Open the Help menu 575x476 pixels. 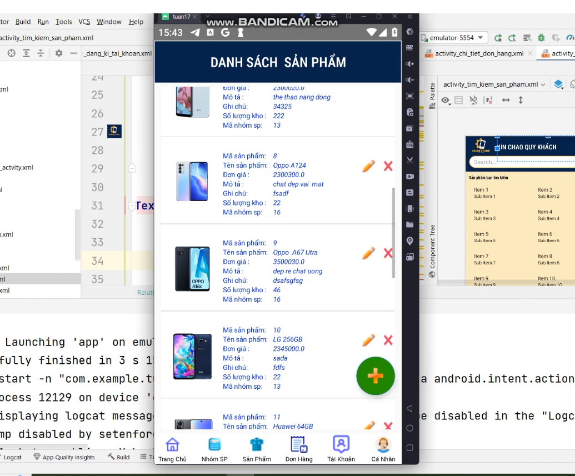(x=136, y=22)
